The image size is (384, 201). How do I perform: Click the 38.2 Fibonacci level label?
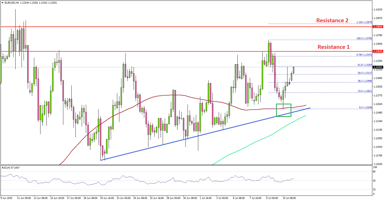click(365, 81)
